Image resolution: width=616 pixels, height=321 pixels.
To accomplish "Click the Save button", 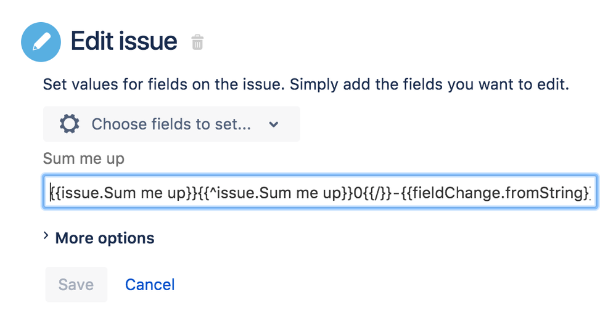I will 76,285.
